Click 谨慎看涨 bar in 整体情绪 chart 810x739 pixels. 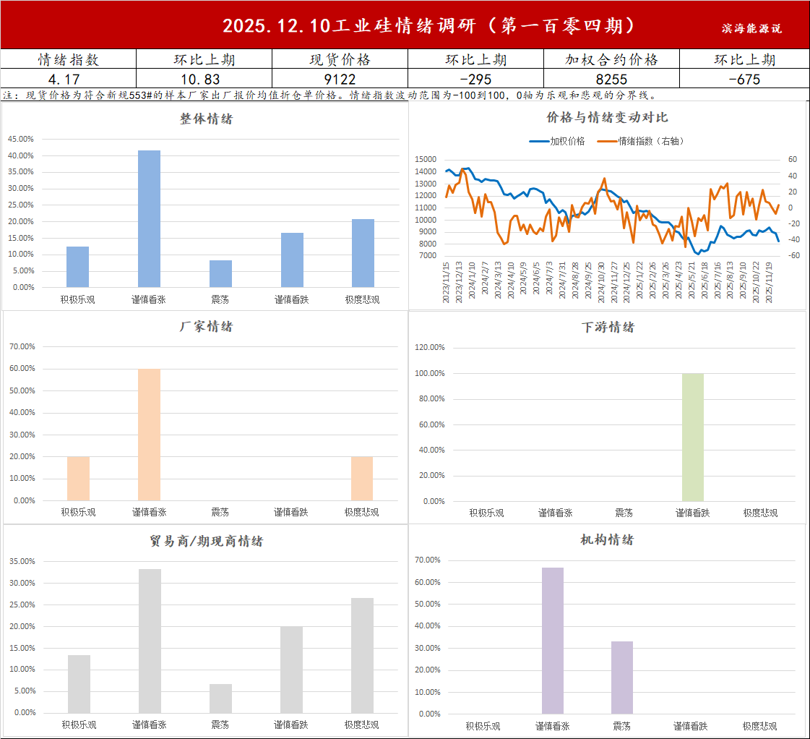click(x=149, y=218)
